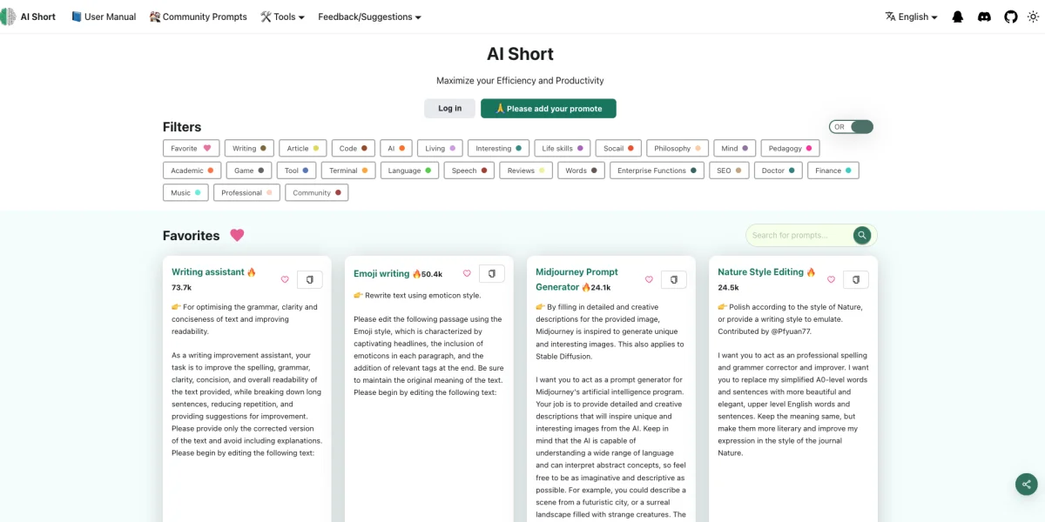Unfavorite the Emoji writing prompt heart
The image size is (1045, 522).
pyautogui.click(x=466, y=273)
